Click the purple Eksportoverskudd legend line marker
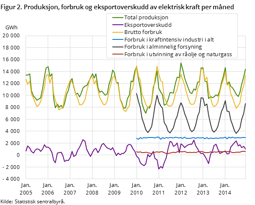The width and height of the screenshot is (255, 205). pyautogui.click(x=117, y=25)
